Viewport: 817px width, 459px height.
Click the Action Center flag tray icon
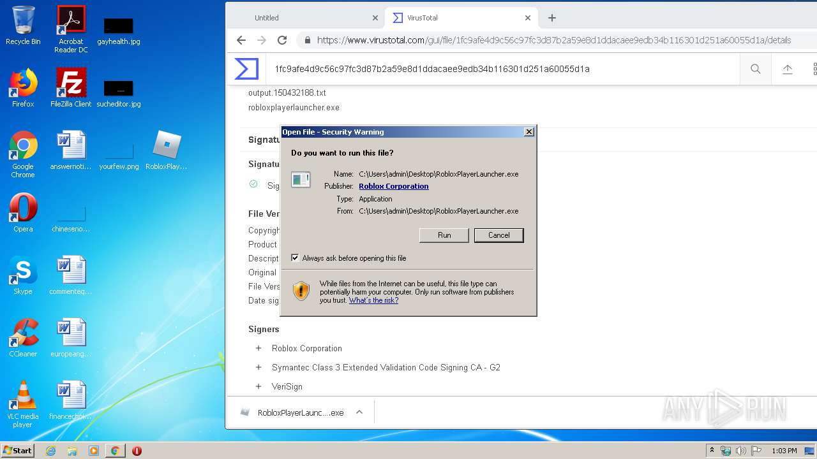coord(756,451)
